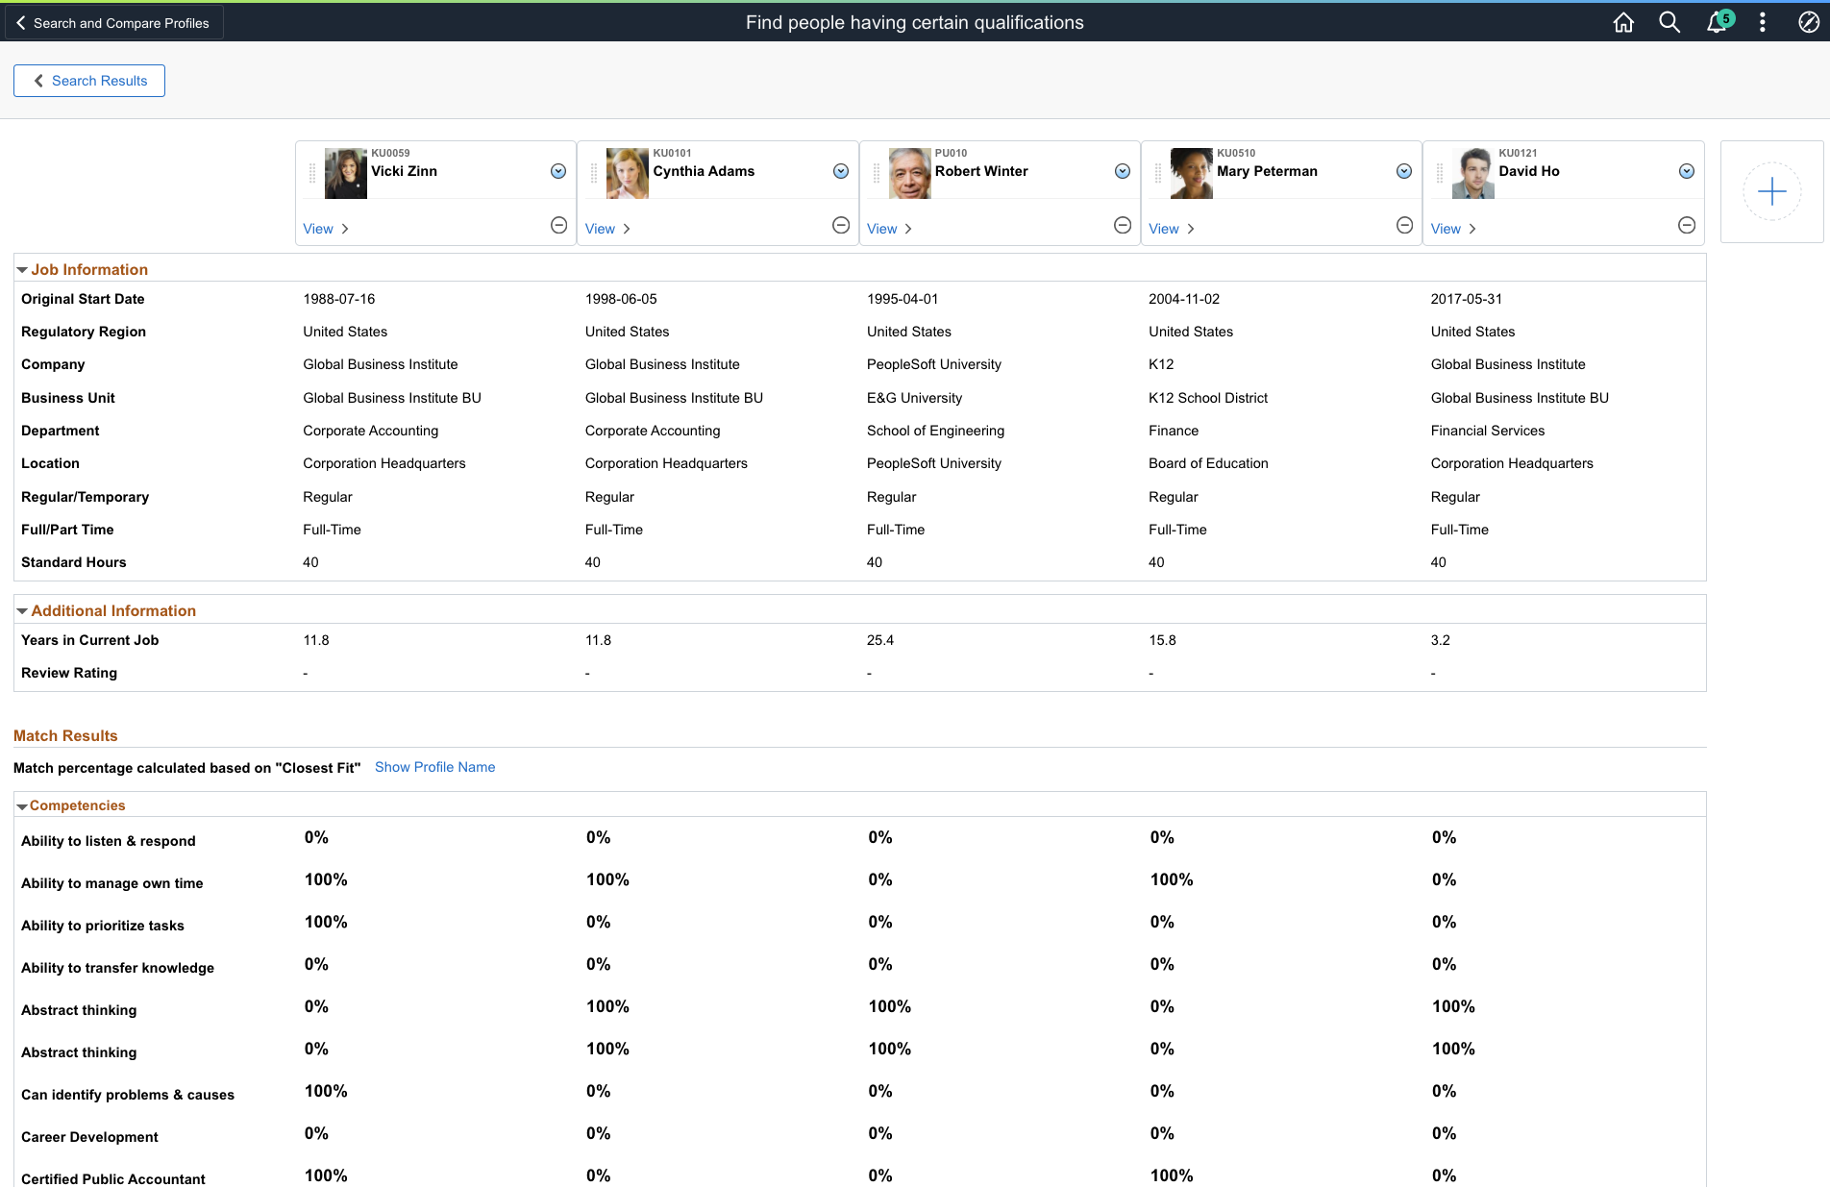Collapse the Job Information section

[22, 270]
